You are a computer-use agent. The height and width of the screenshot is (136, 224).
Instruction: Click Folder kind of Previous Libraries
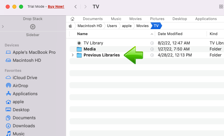tap(215, 55)
